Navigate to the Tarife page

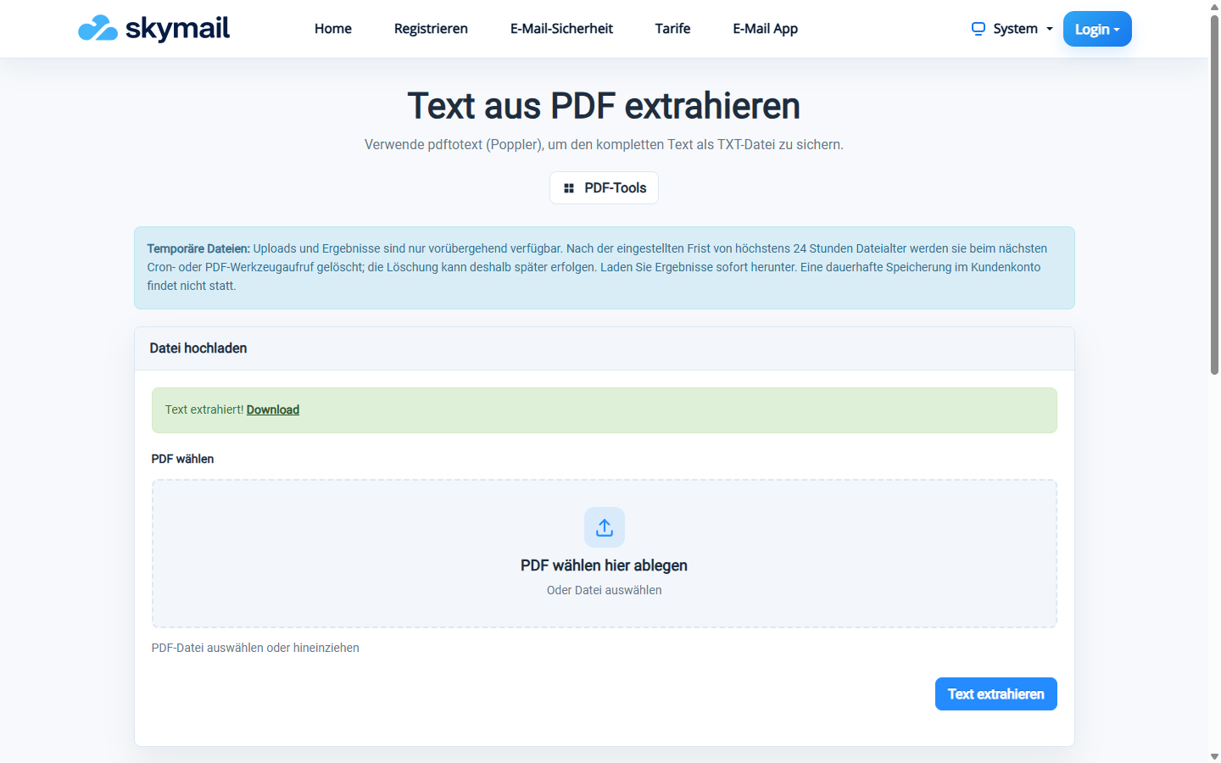pyautogui.click(x=672, y=29)
